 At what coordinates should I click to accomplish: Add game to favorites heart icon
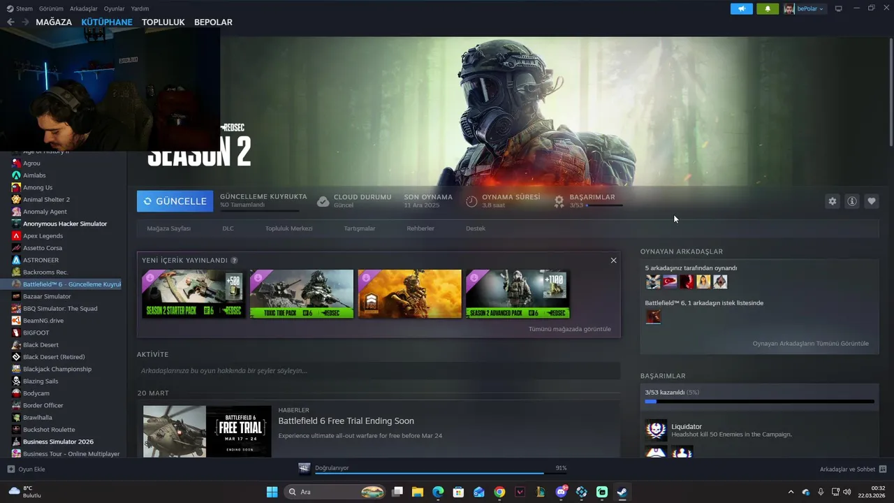(872, 201)
